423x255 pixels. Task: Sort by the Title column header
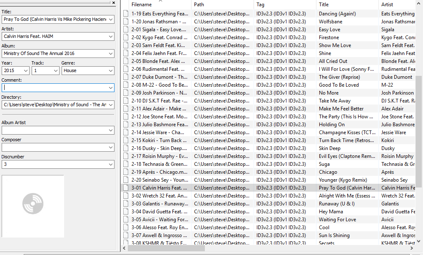click(347, 5)
